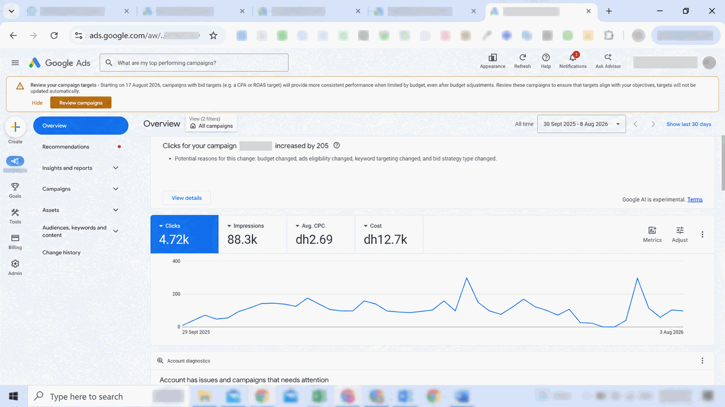This screenshot has height=407, width=725.
Task: Hide the campaign targets warning
Action: [x=37, y=103]
